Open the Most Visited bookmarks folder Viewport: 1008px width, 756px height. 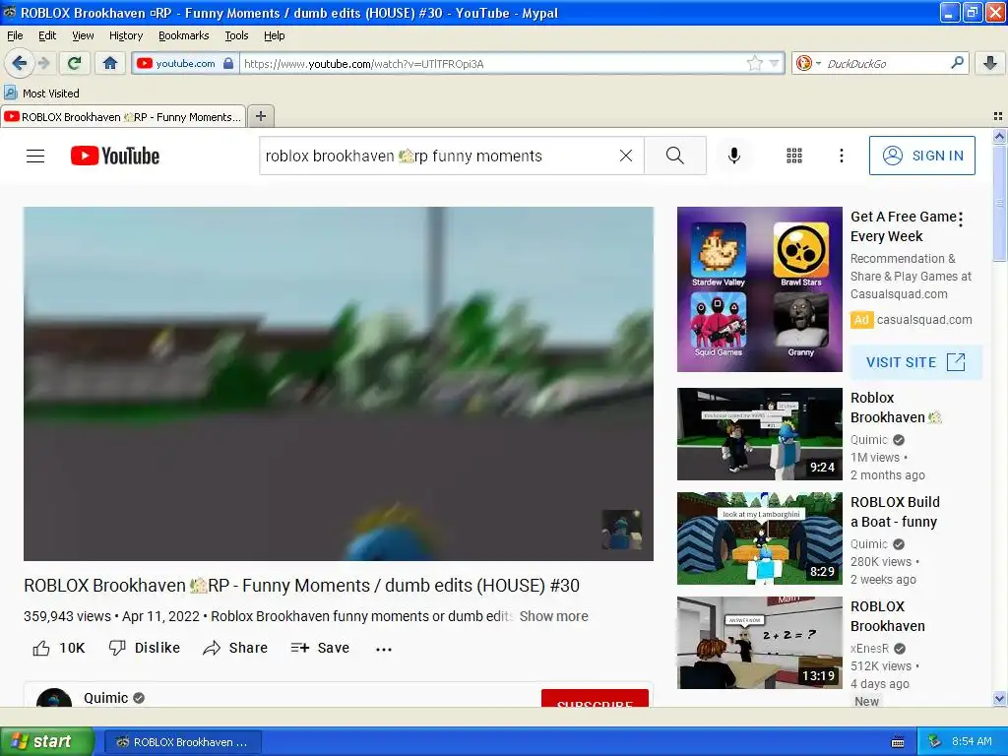(41, 94)
